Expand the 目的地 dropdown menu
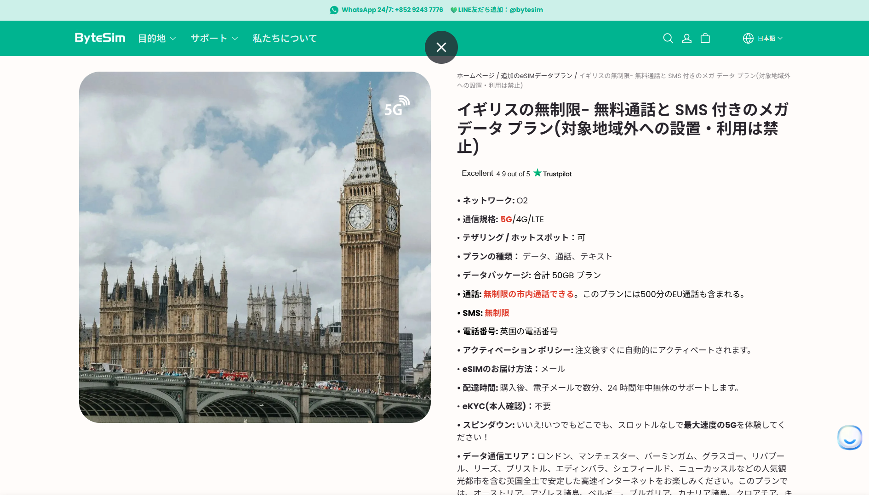Screen dimensions: 869x495 pyautogui.click(x=157, y=39)
